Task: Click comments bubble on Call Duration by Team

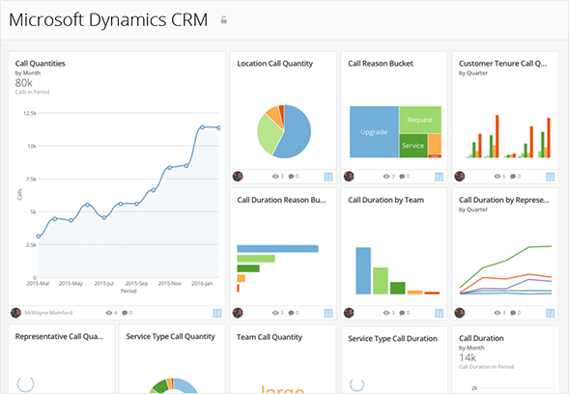Action: click(x=402, y=313)
